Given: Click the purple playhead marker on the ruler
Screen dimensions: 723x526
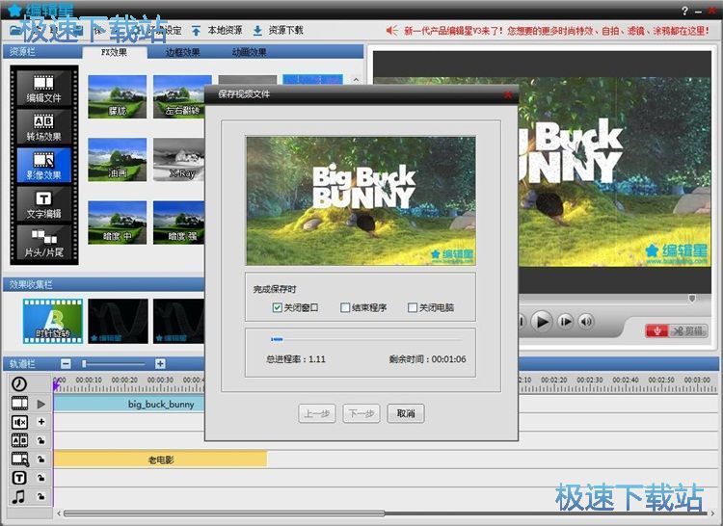Looking at the screenshot, I should pos(56,385).
